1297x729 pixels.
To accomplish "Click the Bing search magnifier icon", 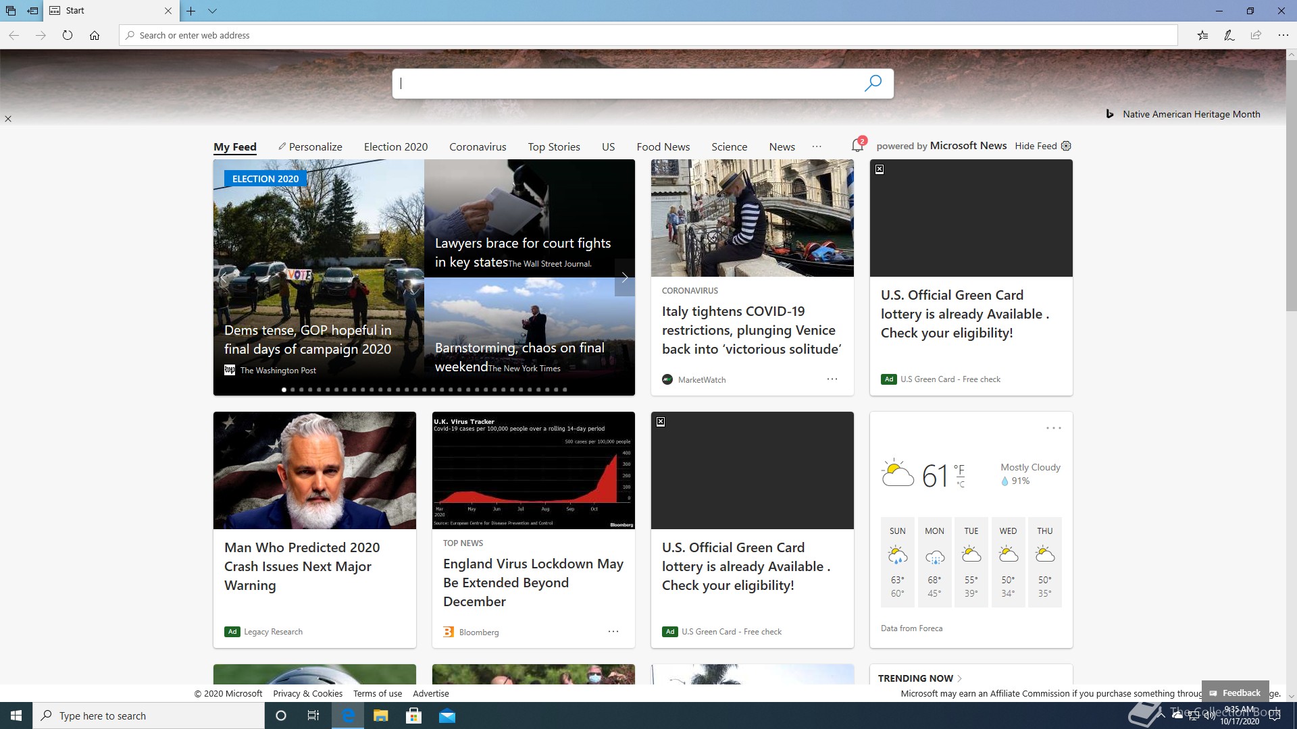I will click(x=873, y=83).
